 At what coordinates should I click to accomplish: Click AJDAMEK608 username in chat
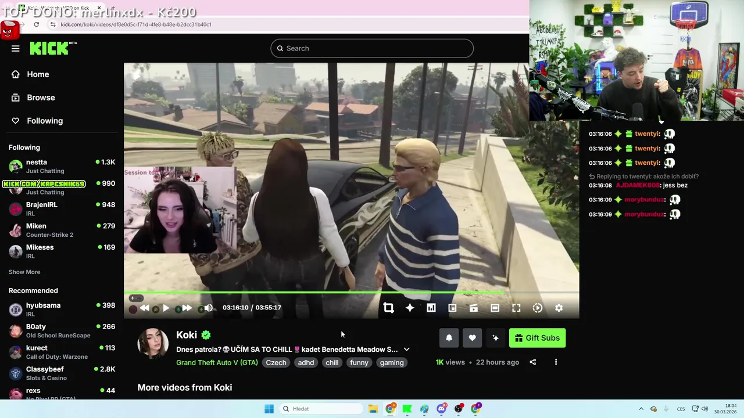pos(638,185)
